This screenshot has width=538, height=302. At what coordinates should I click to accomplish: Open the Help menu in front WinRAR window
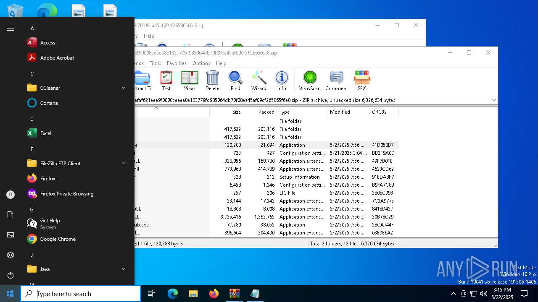(221, 63)
